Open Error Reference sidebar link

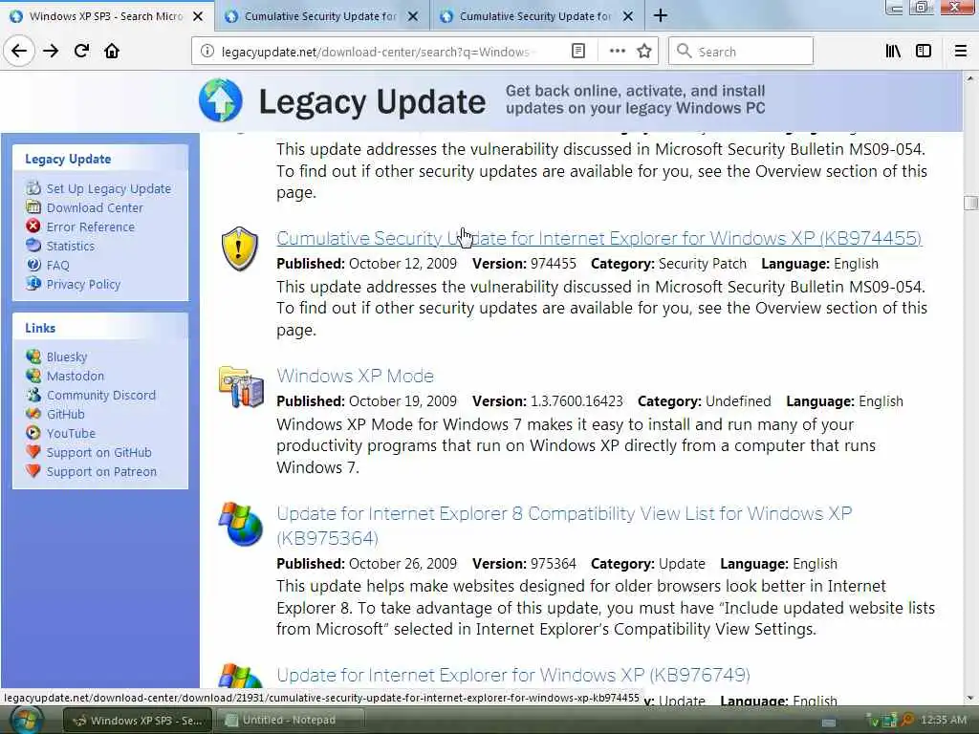tap(91, 227)
